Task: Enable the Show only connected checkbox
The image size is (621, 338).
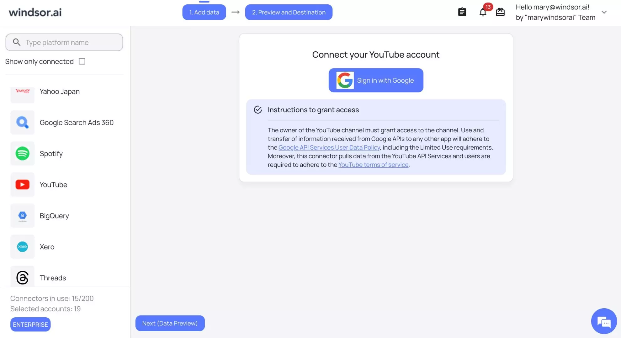Action: coord(82,61)
